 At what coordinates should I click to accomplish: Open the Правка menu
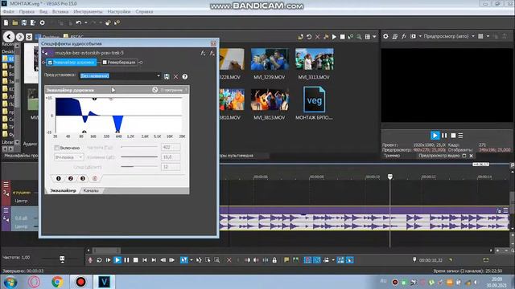pos(27,11)
